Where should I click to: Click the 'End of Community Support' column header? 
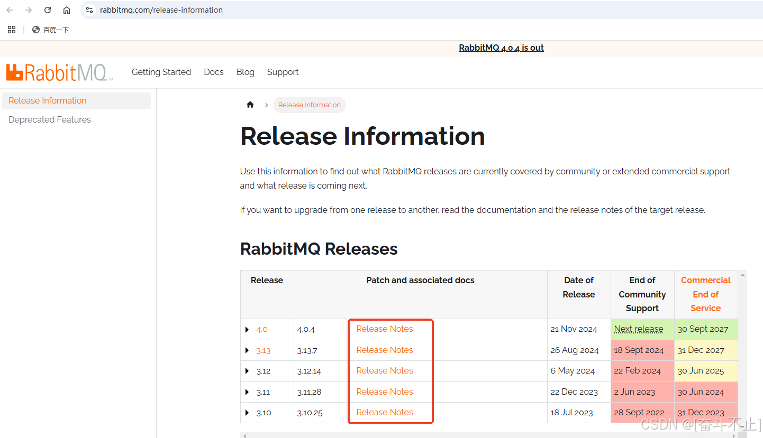[642, 294]
